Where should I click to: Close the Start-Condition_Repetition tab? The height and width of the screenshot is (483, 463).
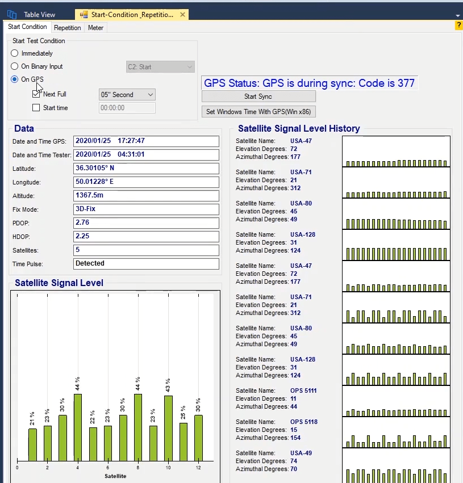pos(182,15)
